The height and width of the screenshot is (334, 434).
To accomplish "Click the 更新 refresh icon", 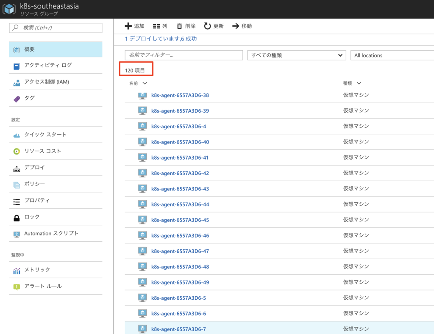I will [x=207, y=26].
